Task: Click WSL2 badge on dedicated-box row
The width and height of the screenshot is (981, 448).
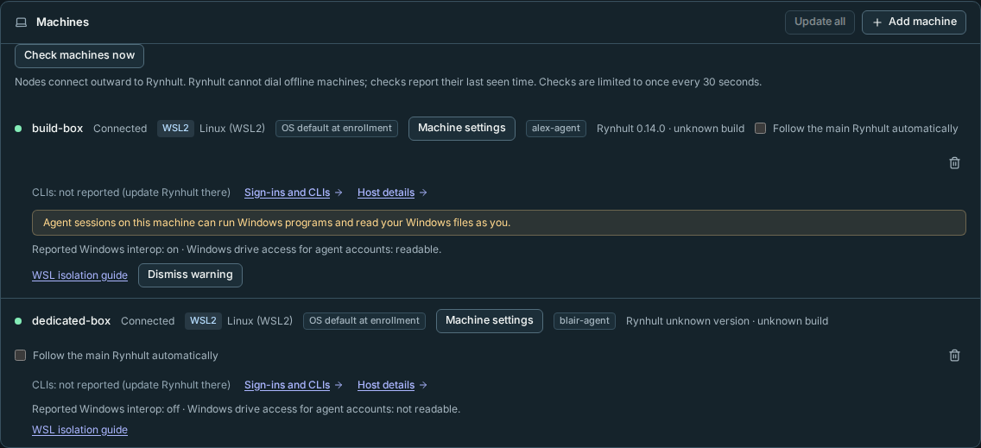Action: (x=203, y=321)
